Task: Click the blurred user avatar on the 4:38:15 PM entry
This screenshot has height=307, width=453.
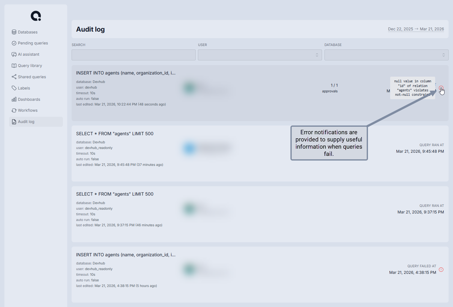Action: click(189, 269)
